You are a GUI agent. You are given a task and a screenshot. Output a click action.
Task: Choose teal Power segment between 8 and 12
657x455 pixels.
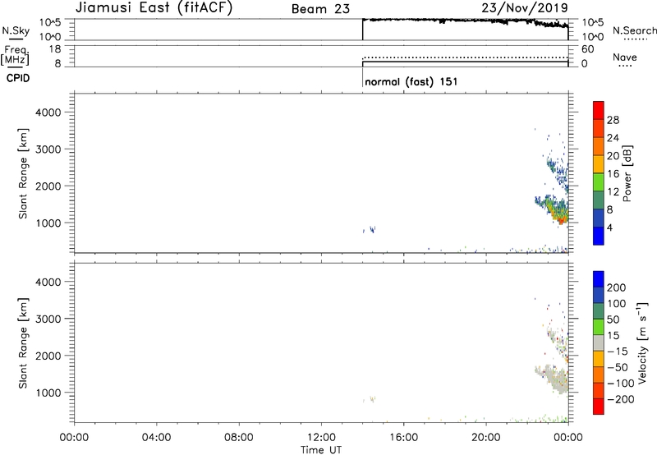tap(599, 200)
